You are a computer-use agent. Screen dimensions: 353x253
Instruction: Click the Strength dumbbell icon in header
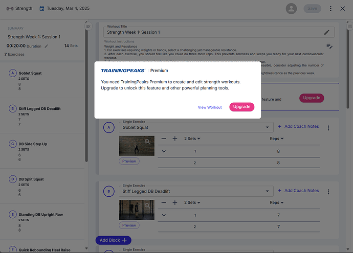(10, 9)
